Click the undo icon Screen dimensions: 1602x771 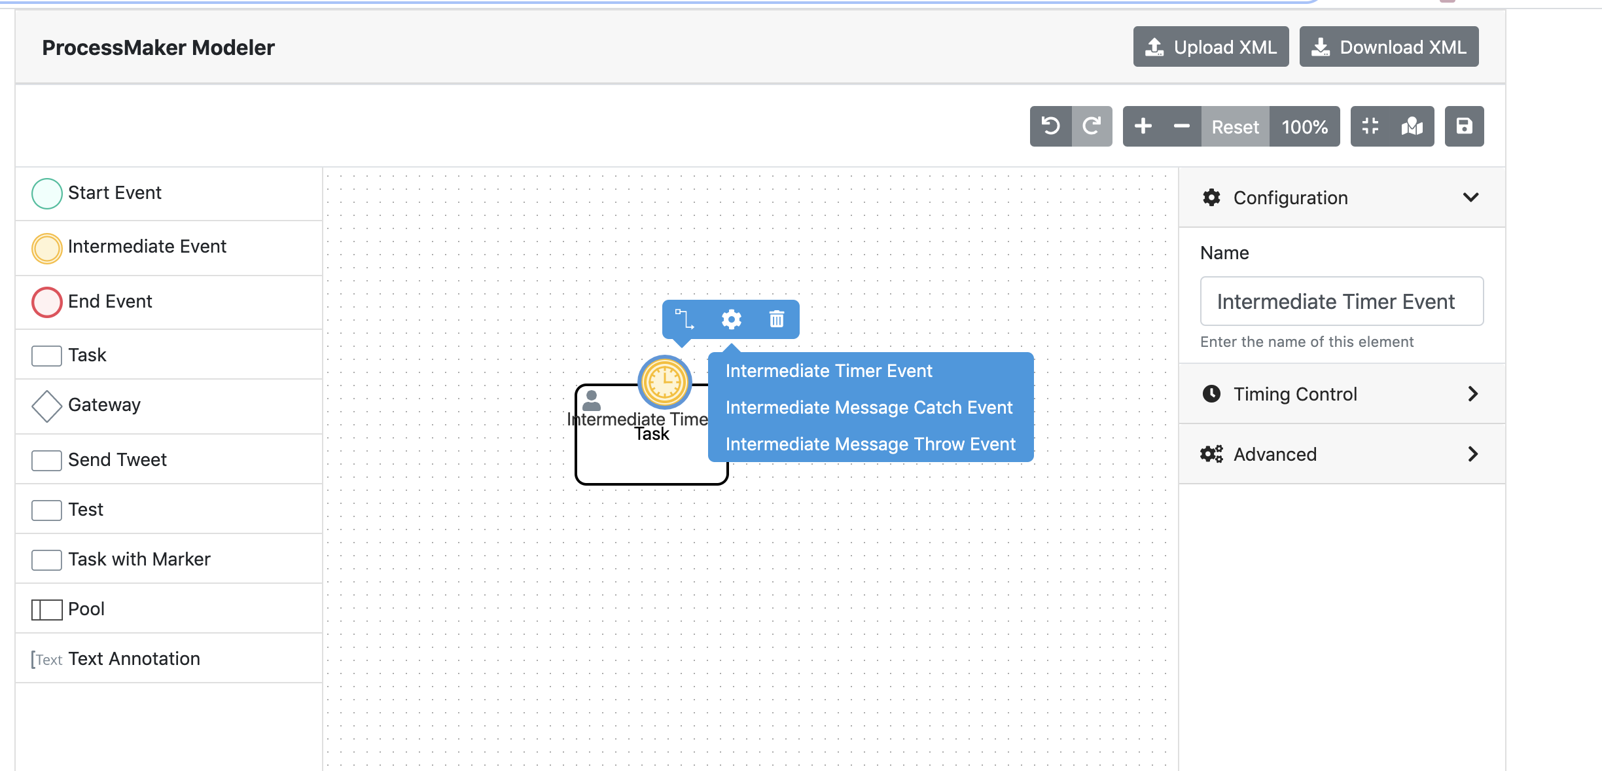(1051, 126)
